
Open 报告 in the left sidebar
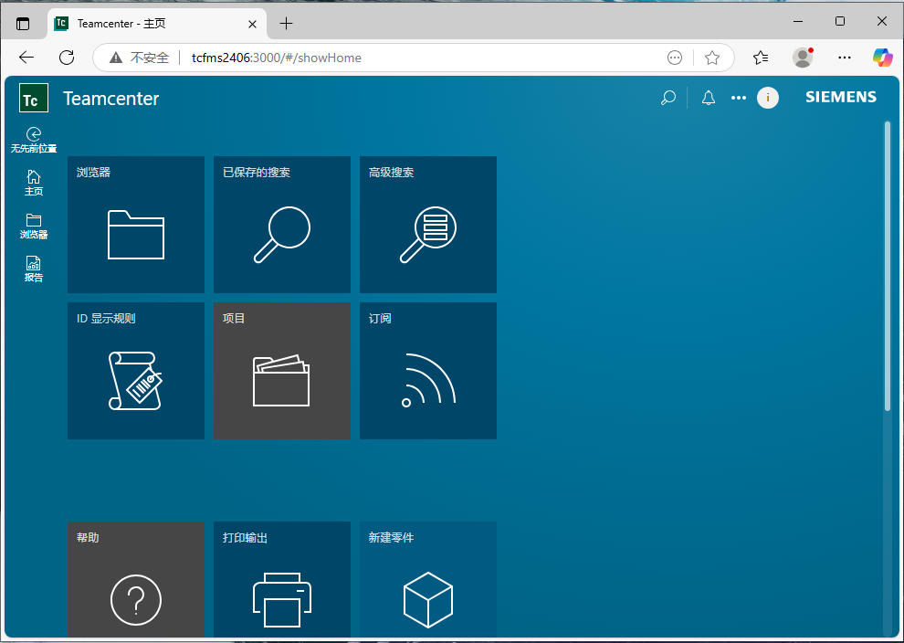(34, 269)
